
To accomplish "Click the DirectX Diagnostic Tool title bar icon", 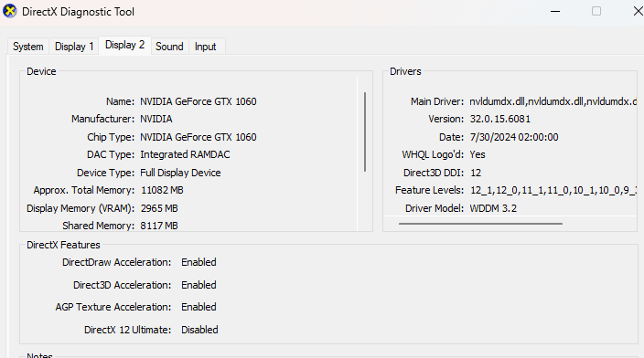I will click(x=10, y=11).
